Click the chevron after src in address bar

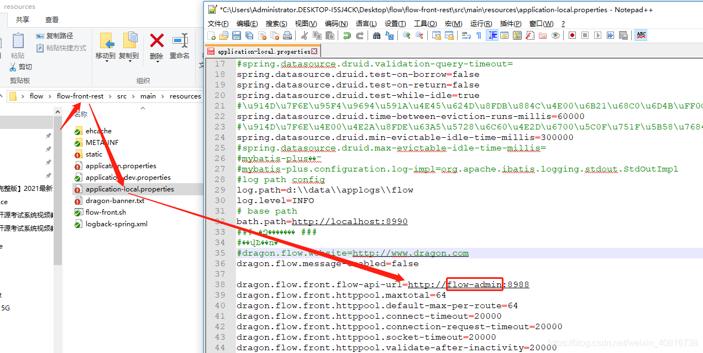coord(133,96)
